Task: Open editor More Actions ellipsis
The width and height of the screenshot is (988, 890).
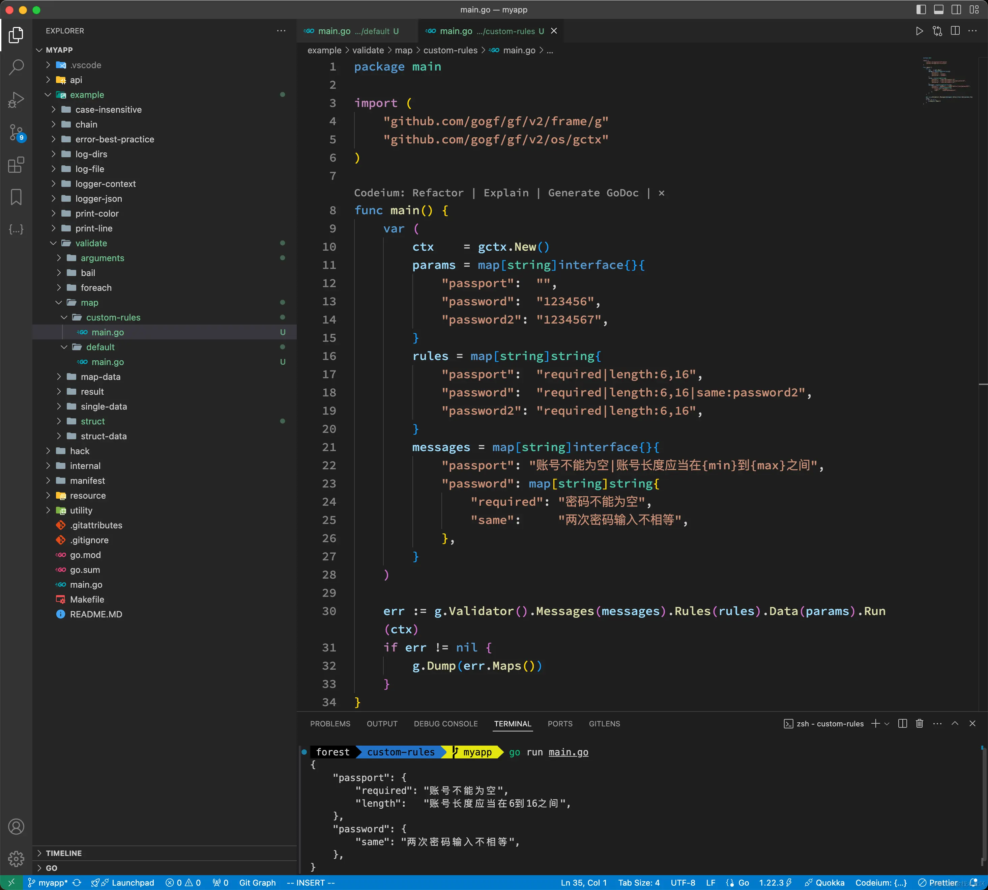Action: click(x=973, y=31)
